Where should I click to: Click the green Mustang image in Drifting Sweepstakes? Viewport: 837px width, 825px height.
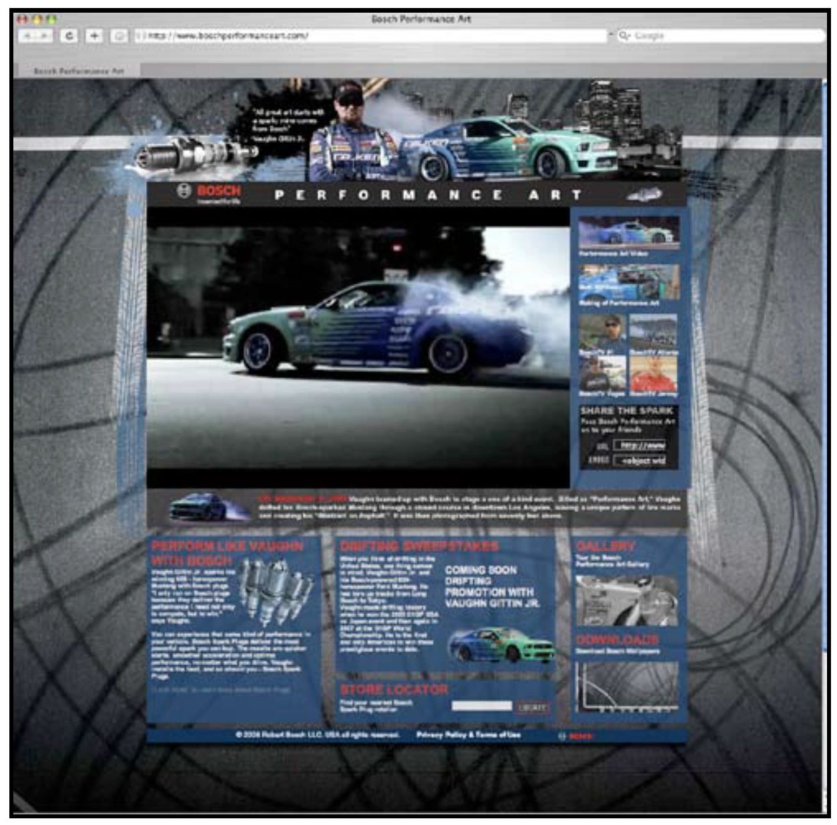(502, 645)
